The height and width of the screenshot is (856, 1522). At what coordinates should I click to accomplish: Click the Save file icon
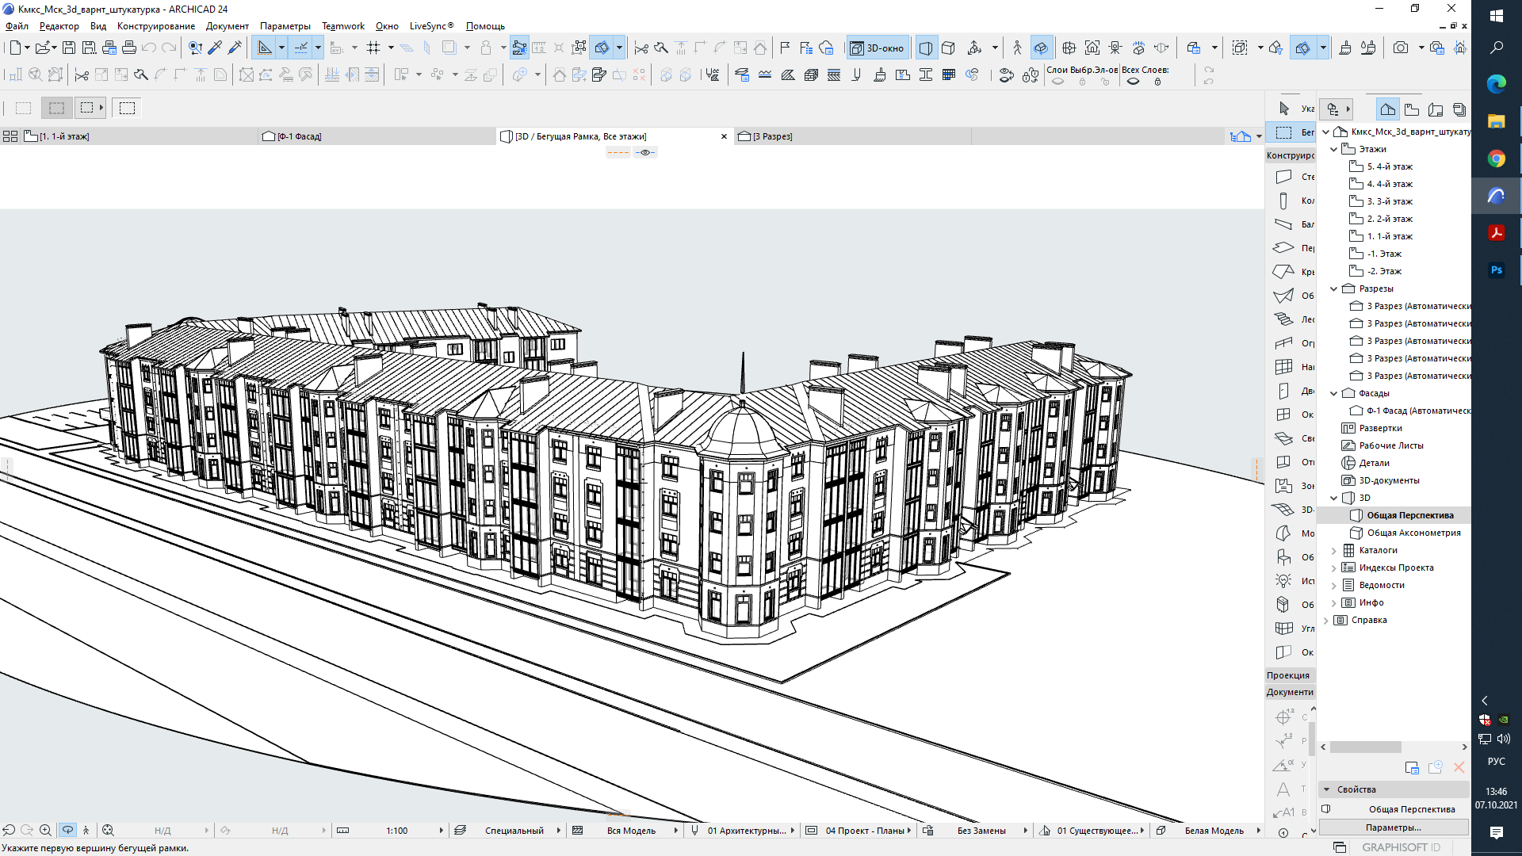[x=69, y=48]
